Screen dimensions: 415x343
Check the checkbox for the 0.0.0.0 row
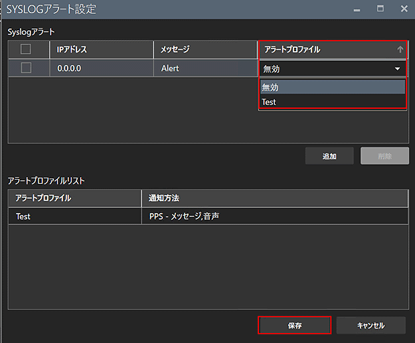(26, 68)
